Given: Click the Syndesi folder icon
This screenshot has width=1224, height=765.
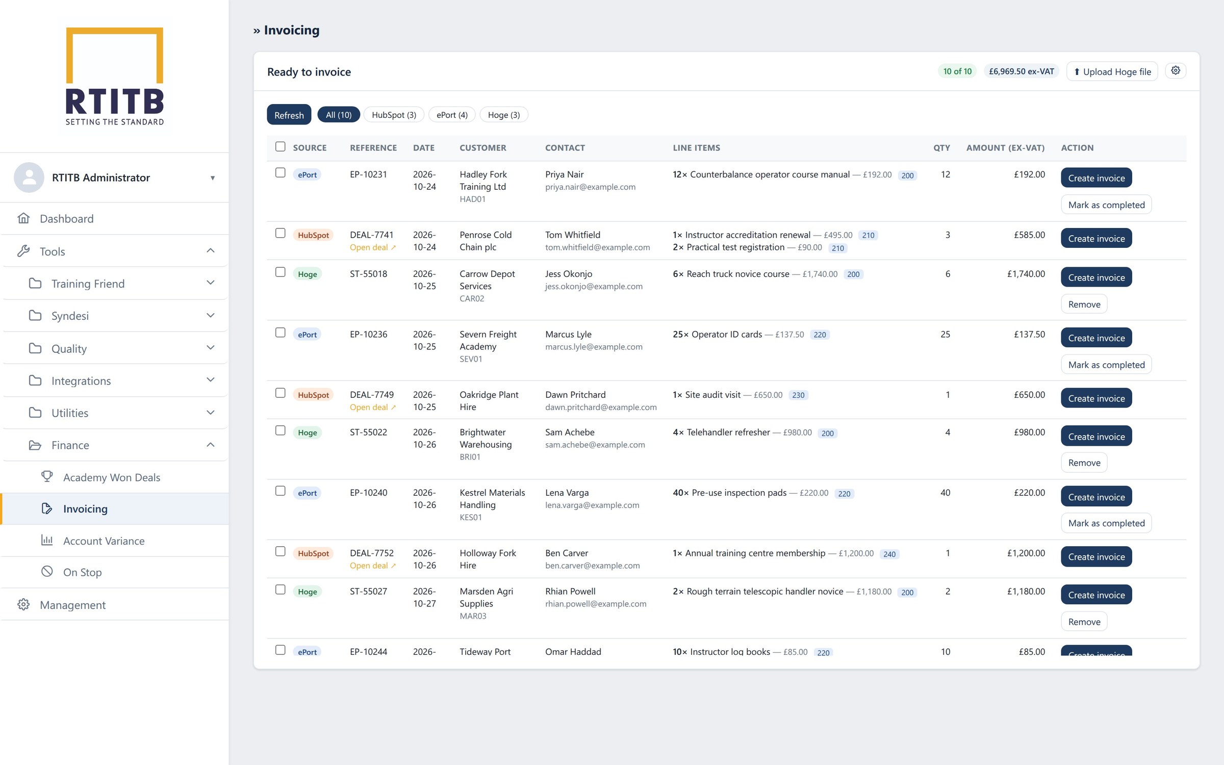Looking at the screenshot, I should pos(35,315).
